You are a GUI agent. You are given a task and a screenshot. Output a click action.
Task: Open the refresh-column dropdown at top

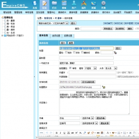[x=53, y=23]
